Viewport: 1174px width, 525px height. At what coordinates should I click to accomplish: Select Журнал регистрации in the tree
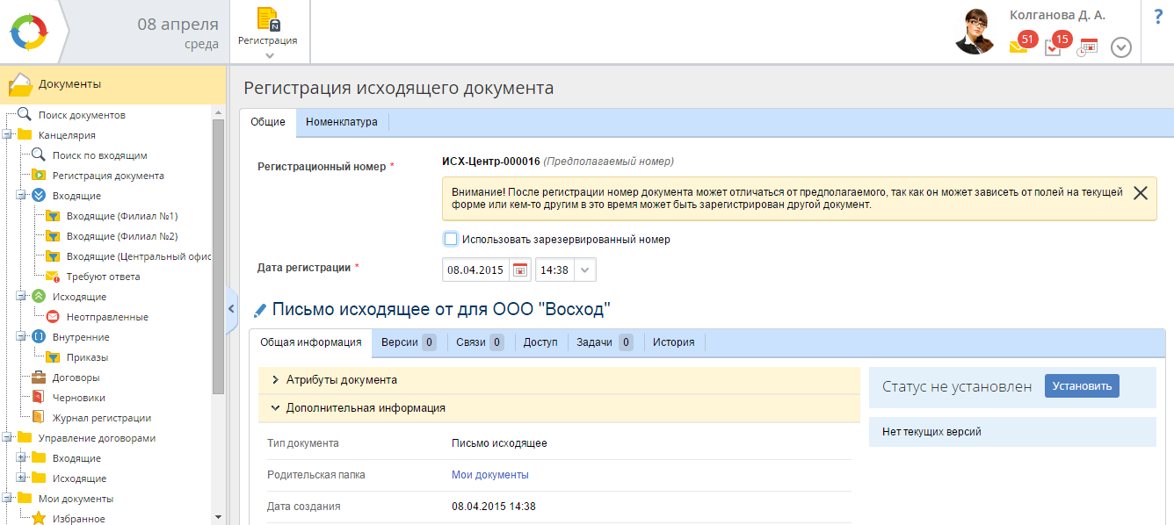[101, 418]
